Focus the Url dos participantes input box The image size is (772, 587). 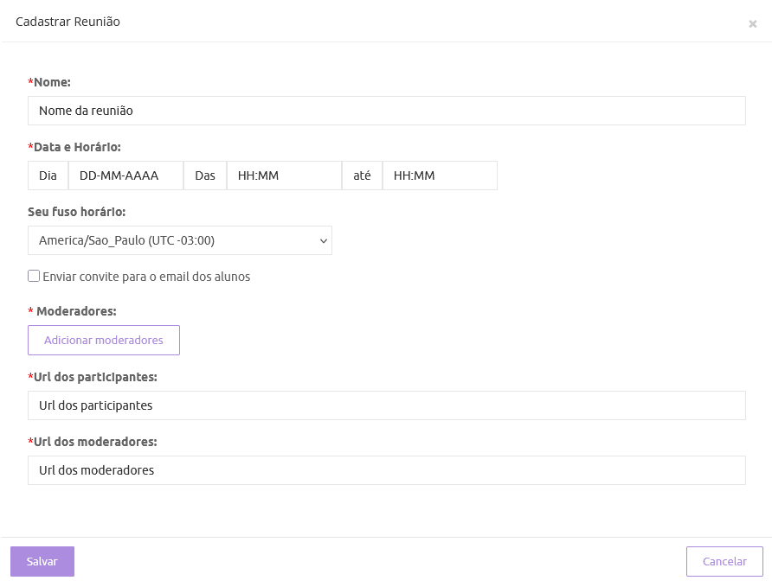386,405
